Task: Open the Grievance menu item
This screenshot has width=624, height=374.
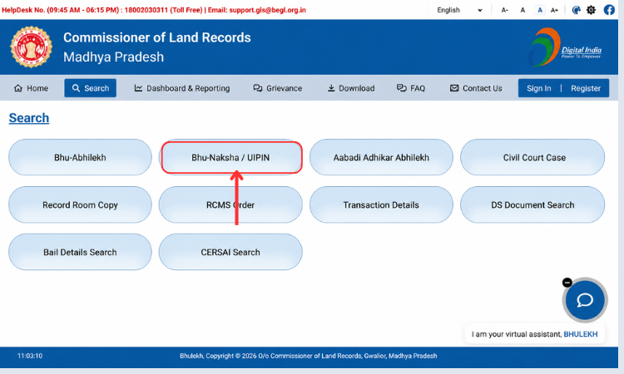Action: pos(278,88)
